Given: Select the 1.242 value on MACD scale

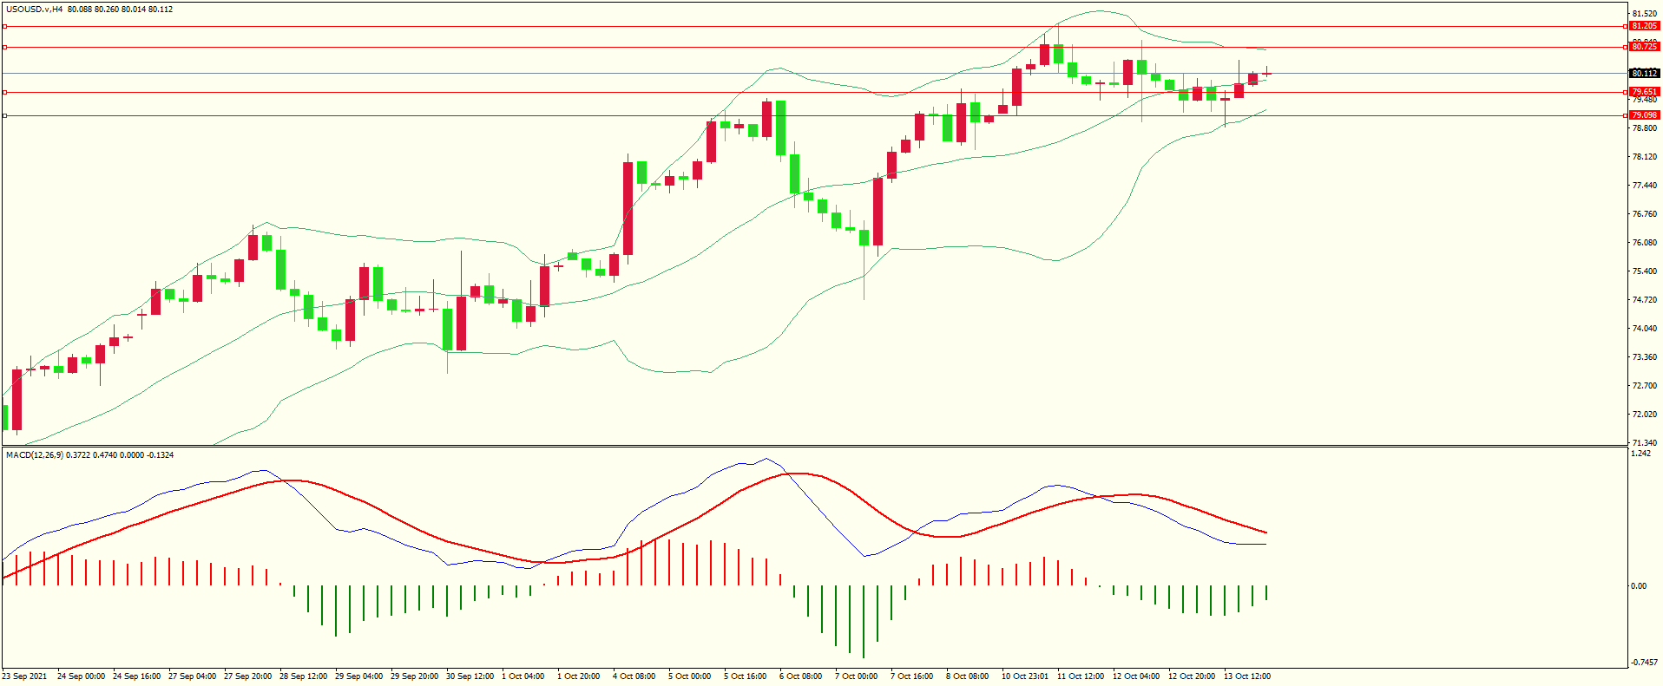Looking at the screenshot, I should 1640,454.
